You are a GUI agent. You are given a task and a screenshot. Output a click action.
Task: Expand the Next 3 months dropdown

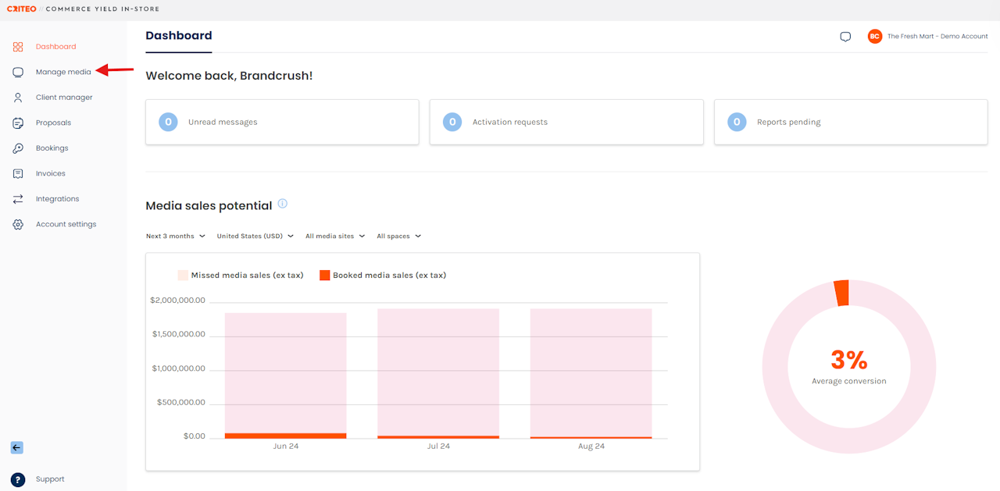click(x=176, y=236)
